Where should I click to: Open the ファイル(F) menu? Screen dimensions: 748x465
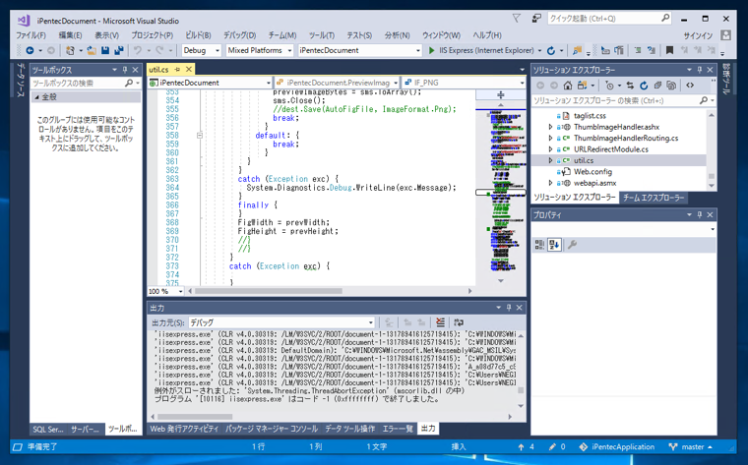tap(31, 35)
